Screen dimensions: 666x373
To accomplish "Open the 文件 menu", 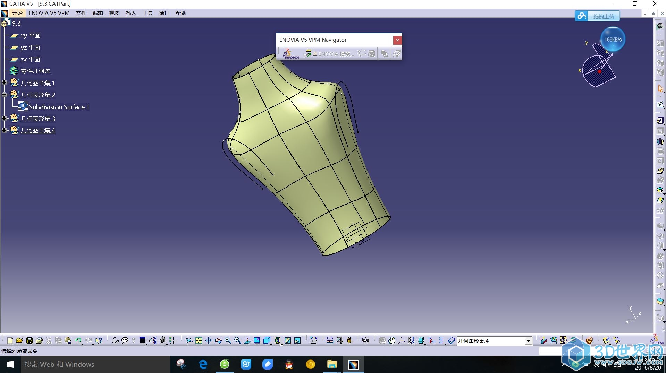I will (x=81, y=13).
